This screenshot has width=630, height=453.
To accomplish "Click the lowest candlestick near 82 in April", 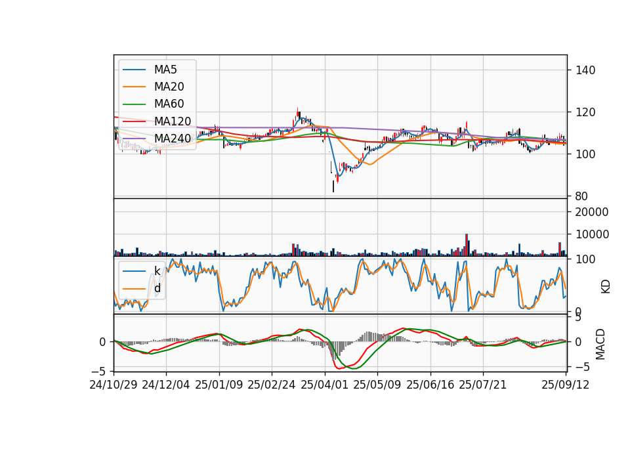I will [333, 186].
